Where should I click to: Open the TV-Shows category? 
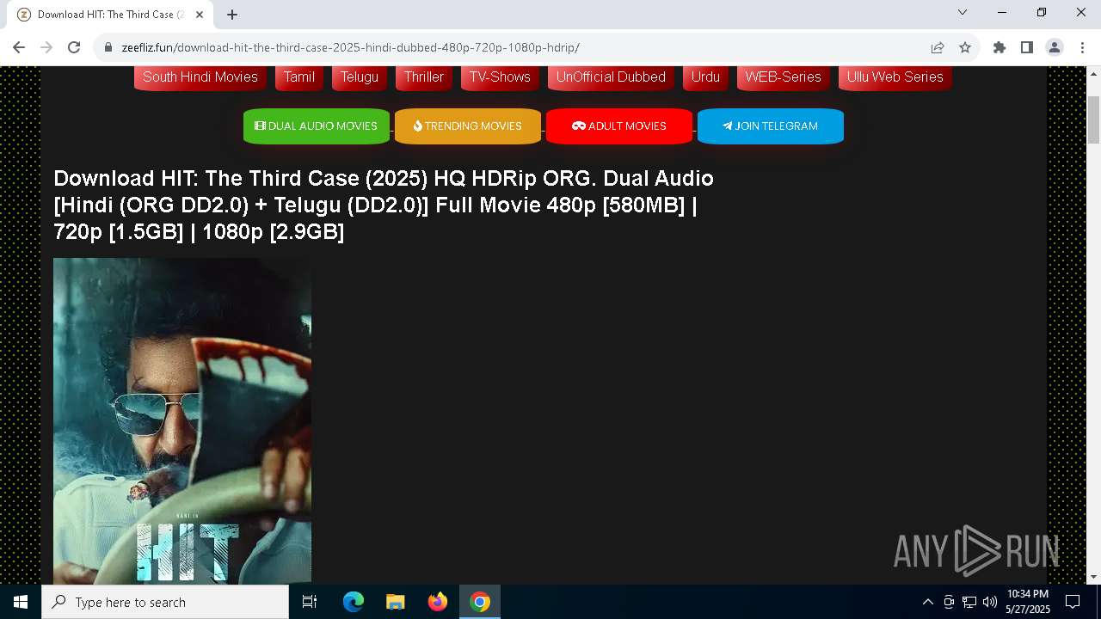(500, 77)
